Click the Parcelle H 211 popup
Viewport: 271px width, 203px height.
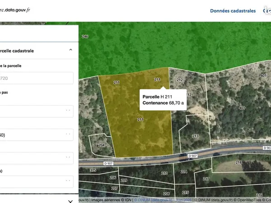click(163, 100)
